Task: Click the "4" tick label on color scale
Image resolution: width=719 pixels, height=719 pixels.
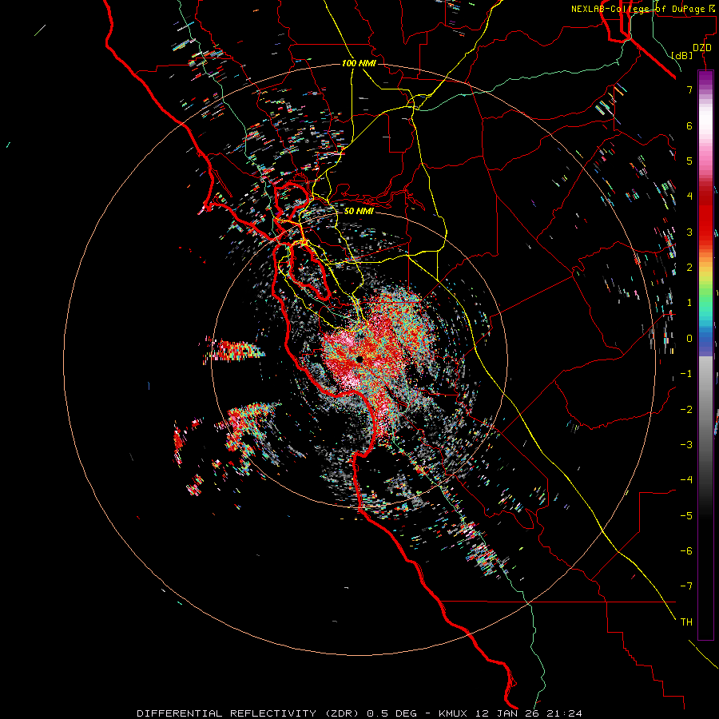Action: pos(689,197)
